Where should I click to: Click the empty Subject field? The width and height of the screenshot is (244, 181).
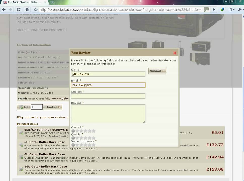(108, 96)
